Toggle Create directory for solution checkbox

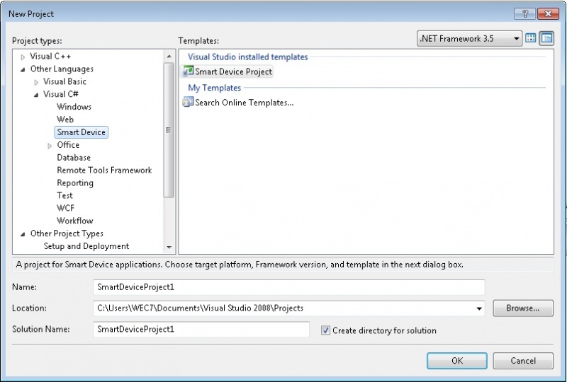click(325, 330)
